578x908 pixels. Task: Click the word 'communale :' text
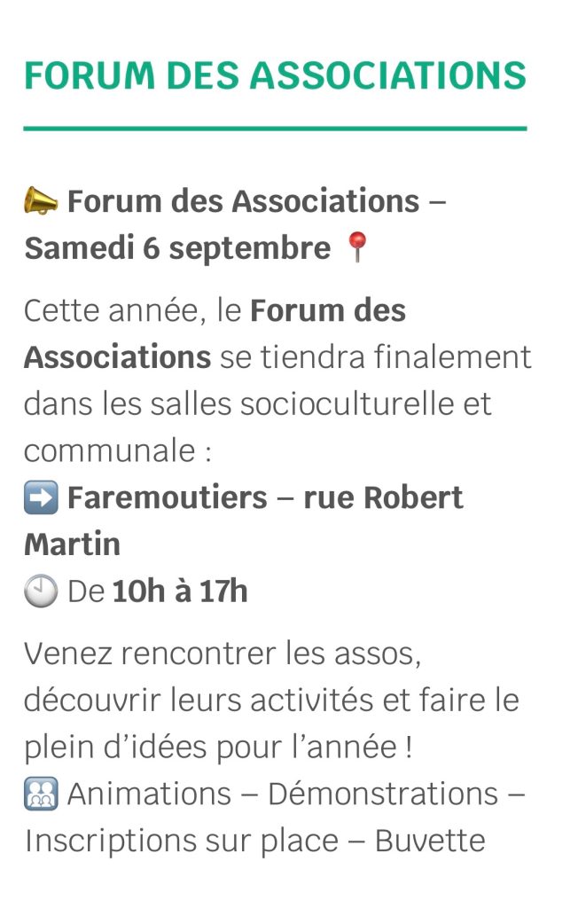118,450
